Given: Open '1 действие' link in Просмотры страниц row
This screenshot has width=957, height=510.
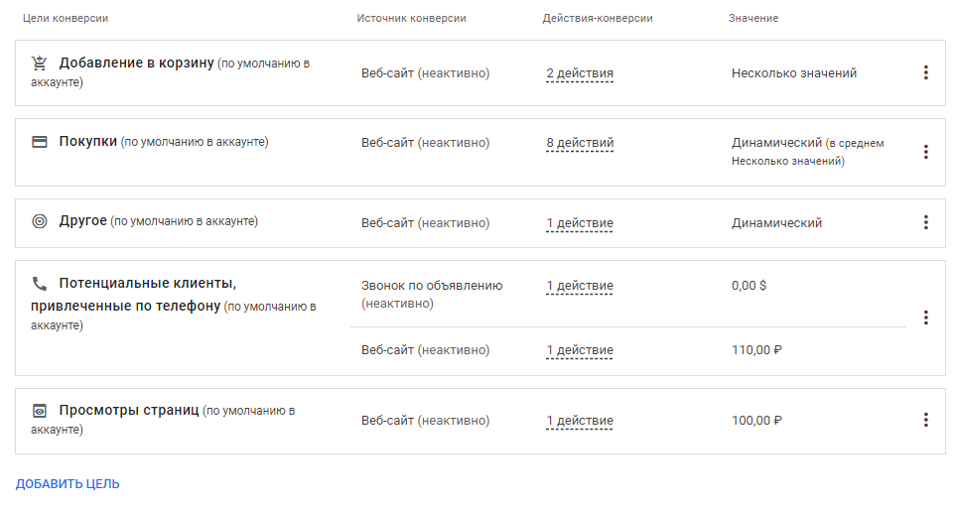Looking at the screenshot, I should pyautogui.click(x=580, y=421).
